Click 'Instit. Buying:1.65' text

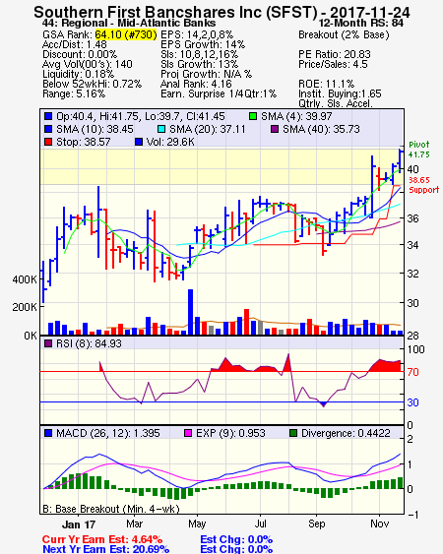tap(340, 94)
